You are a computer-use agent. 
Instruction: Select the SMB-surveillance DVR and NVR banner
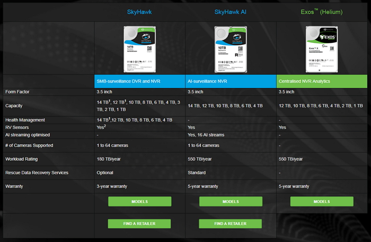[139, 81]
